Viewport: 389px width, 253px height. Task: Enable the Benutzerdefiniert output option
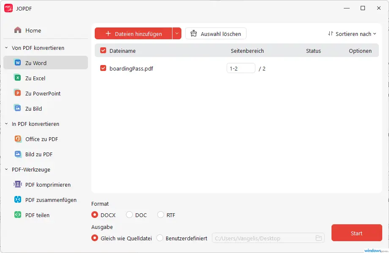[161, 238]
